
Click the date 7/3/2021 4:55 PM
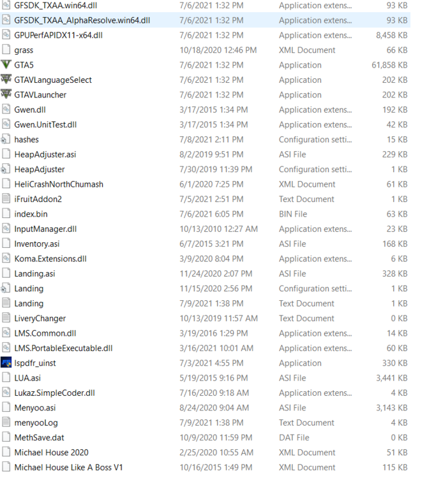pos(211,363)
